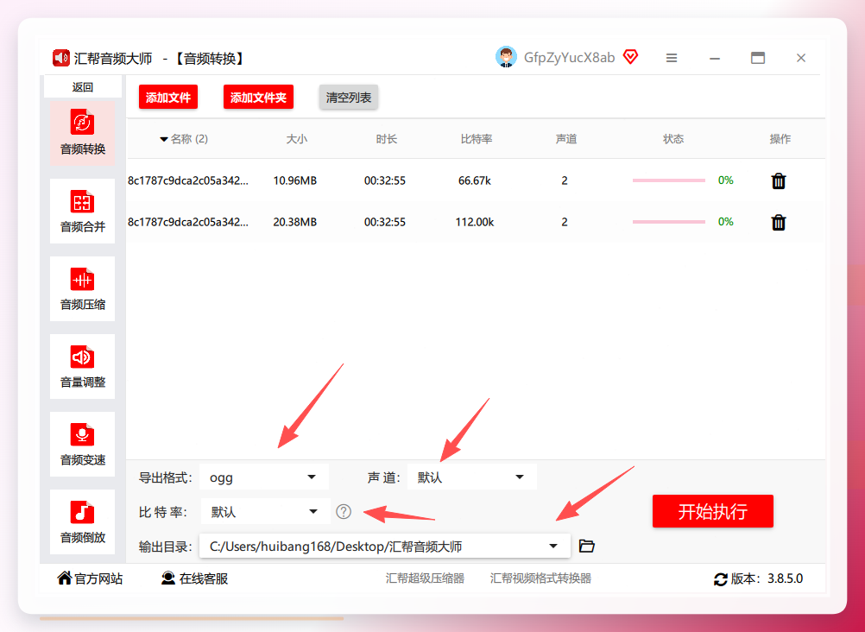Image resolution: width=865 pixels, height=632 pixels.
Task: Open the 音频变速 speed change tool
Action: pyautogui.click(x=82, y=445)
